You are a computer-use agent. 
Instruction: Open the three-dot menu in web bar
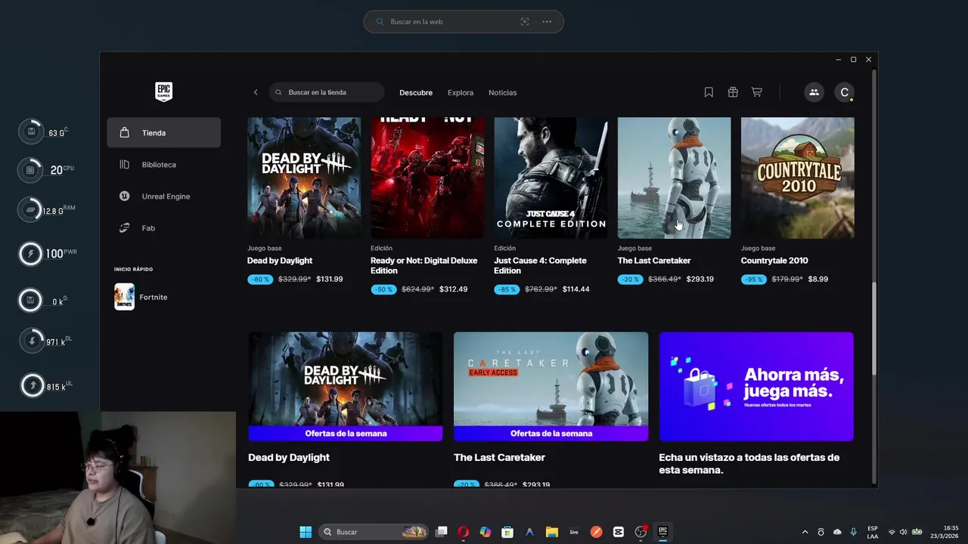[x=547, y=22]
